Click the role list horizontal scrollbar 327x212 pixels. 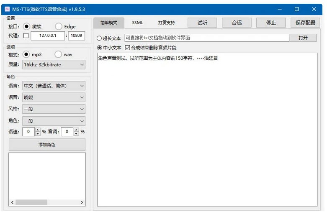pyautogui.click(x=47, y=202)
